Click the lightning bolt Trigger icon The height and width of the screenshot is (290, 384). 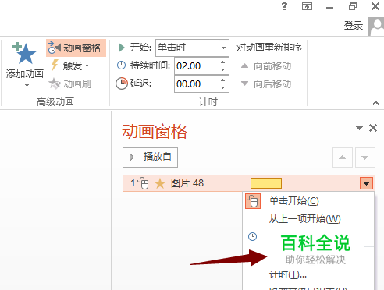55,65
